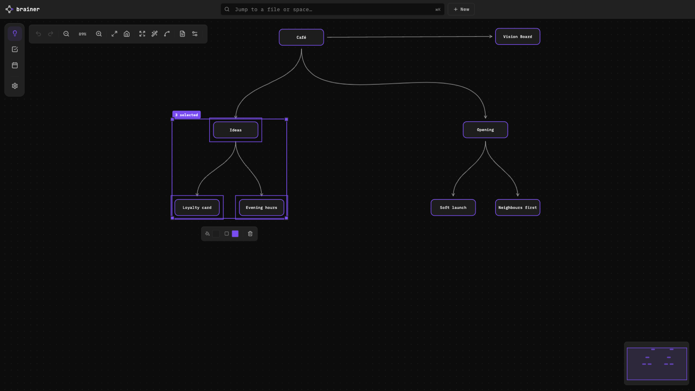Open the calendar sidebar icon
This screenshot has height=391, width=695.
click(15, 65)
